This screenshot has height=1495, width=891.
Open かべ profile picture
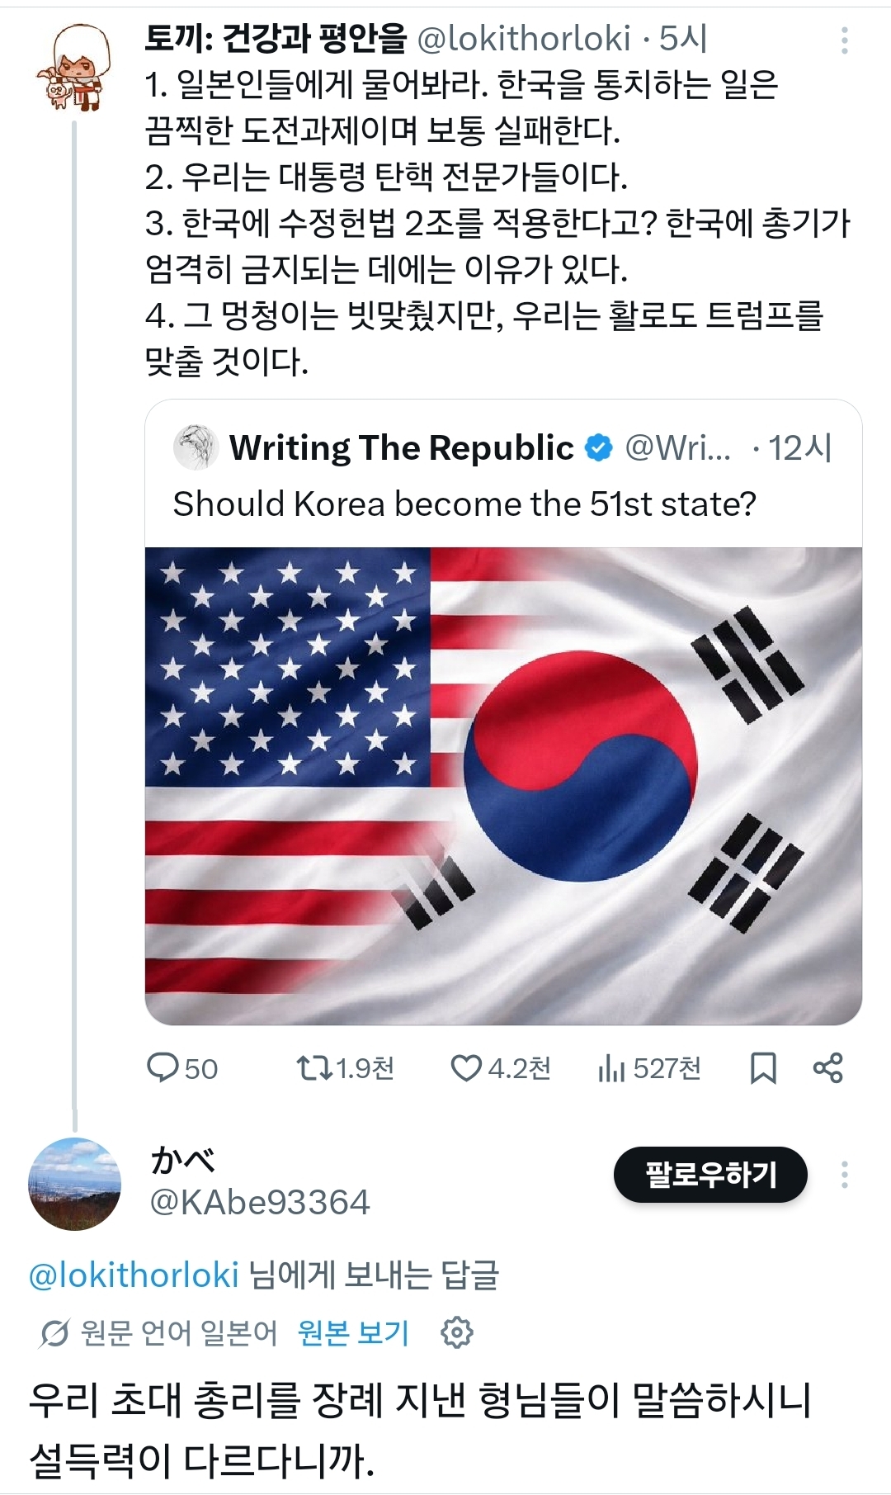click(75, 1184)
